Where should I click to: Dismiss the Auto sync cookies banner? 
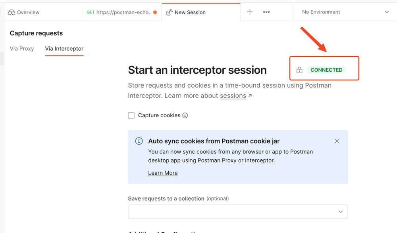coord(337,141)
